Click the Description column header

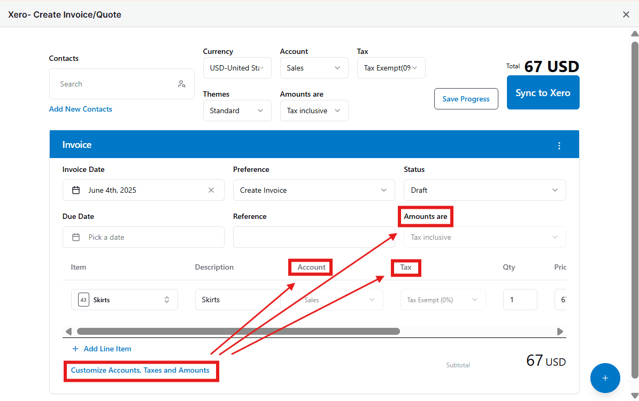tap(214, 267)
